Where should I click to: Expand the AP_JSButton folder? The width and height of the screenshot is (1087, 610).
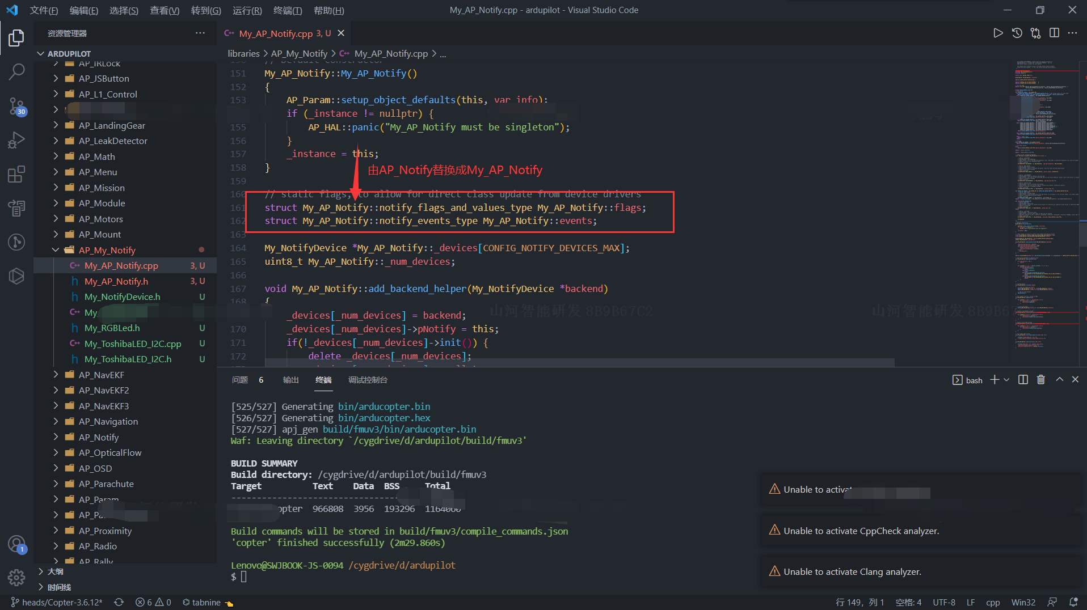click(x=125, y=78)
